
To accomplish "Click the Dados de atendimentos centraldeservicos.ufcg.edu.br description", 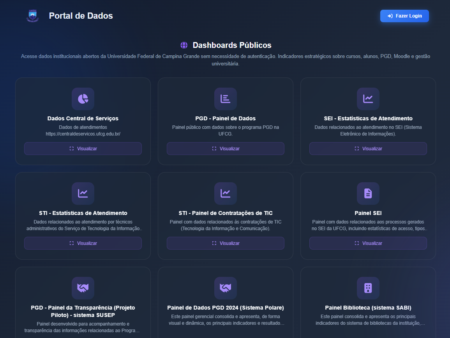I will [x=83, y=130].
